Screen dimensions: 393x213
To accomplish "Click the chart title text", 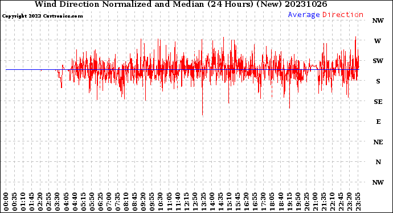I will tap(181, 4).
